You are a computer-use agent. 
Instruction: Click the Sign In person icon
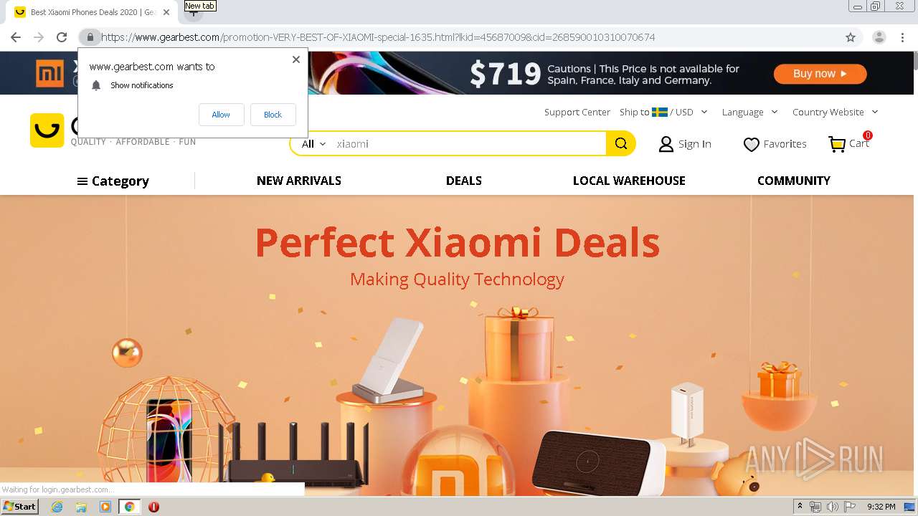[666, 144]
